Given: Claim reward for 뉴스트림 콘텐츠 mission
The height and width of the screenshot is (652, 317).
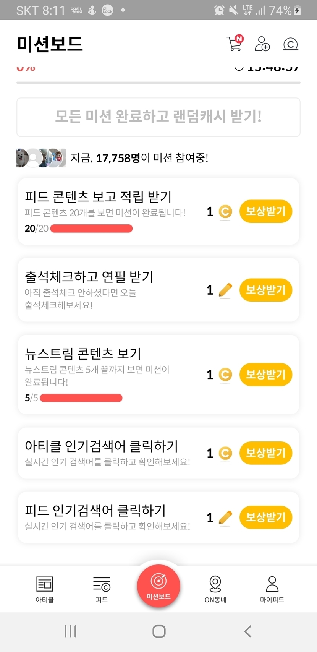Looking at the screenshot, I should [x=266, y=375].
